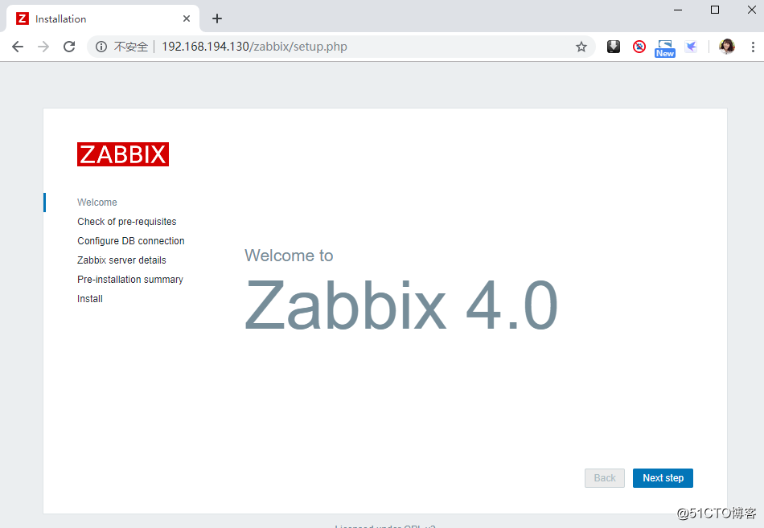The width and height of the screenshot is (764, 528).
Task: Open the site info icon in address bar
Action: pyautogui.click(x=101, y=47)
